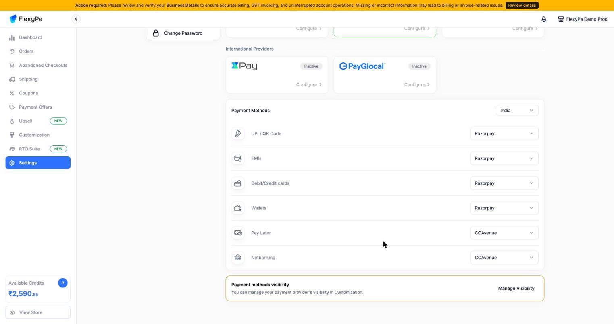Click the NEW badge next to Upsell
The image size is (614, 324).
tap(58, 121)
